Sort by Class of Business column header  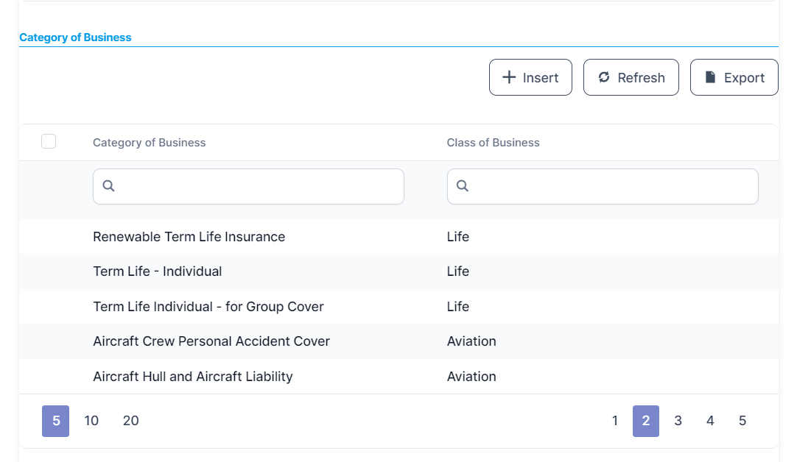click(x=493, y=143)
